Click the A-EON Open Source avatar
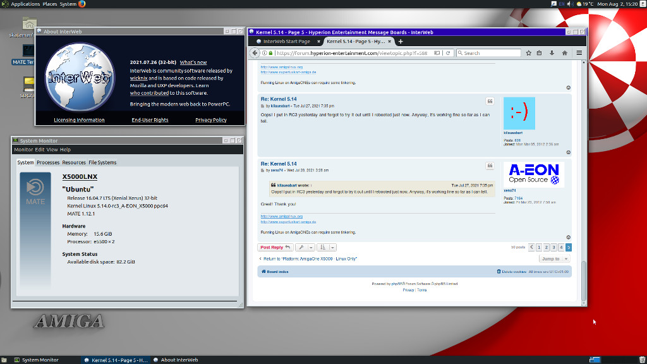Image resolution: width=647 pixels, height=364 pixels. (x=534, y=174)
